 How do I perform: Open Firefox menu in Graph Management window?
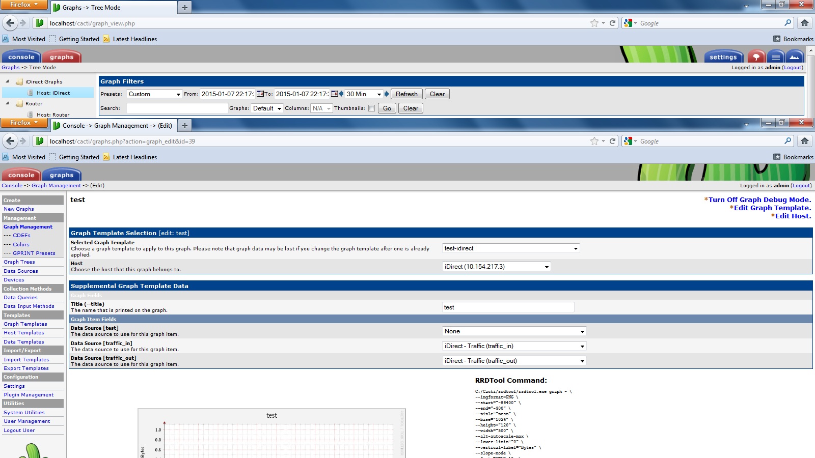coord(24,123)
